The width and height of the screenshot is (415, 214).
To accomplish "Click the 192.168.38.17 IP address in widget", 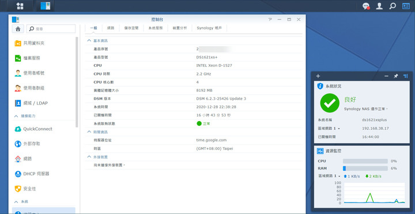I will click(x=375, y=129).
